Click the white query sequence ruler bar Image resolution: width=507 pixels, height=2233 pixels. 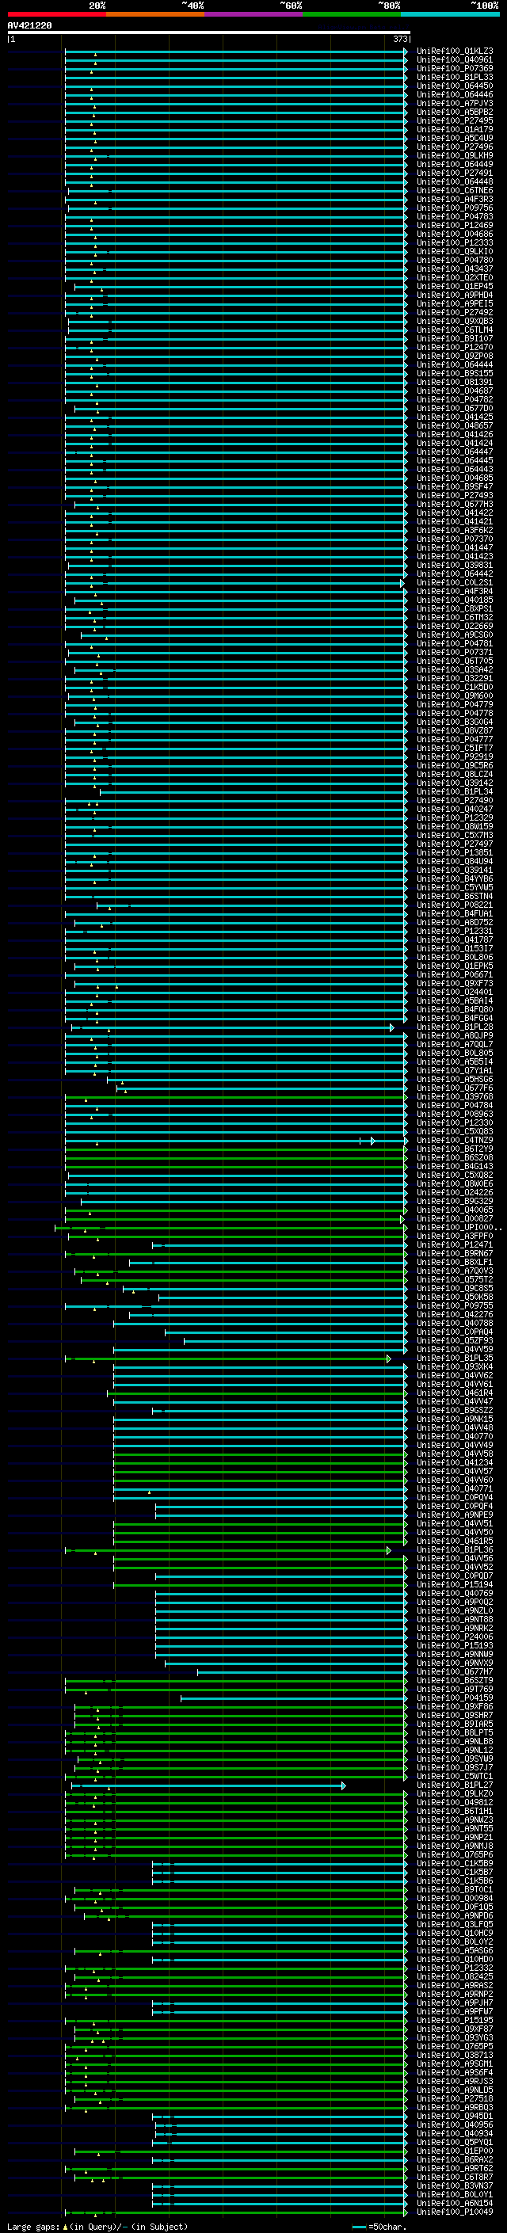click(x=209, y=32)
